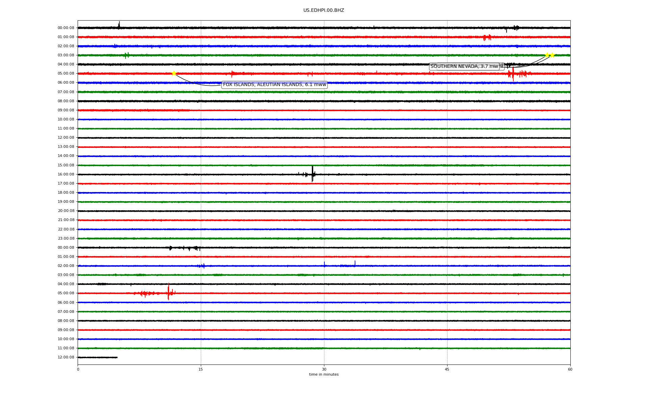
Task: Click the "time in minutes" axis label
Action: [x=324, y=375]
